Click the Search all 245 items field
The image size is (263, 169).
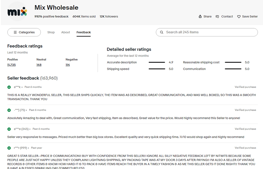point(207,32)
